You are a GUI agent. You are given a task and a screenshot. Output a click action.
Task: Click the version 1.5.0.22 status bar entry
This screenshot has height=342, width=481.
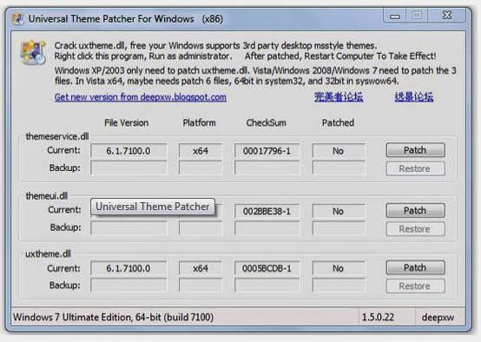pyautogui.click(x=378, y=317)
